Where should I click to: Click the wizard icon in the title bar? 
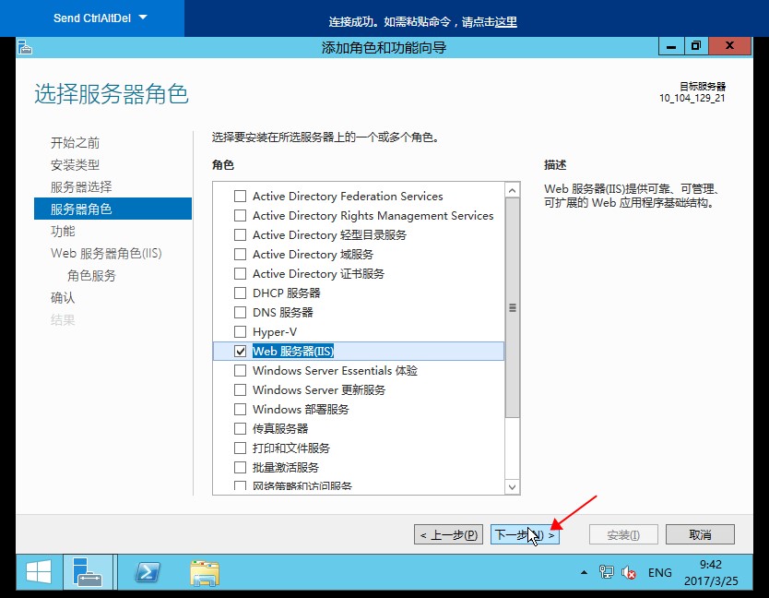tap(25, 48)
